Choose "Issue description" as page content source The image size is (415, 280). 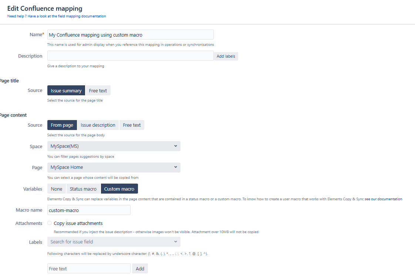98,125
